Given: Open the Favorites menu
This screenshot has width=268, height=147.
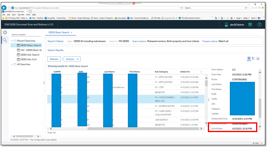Looking at the screenshot, I should pos(21,15).
